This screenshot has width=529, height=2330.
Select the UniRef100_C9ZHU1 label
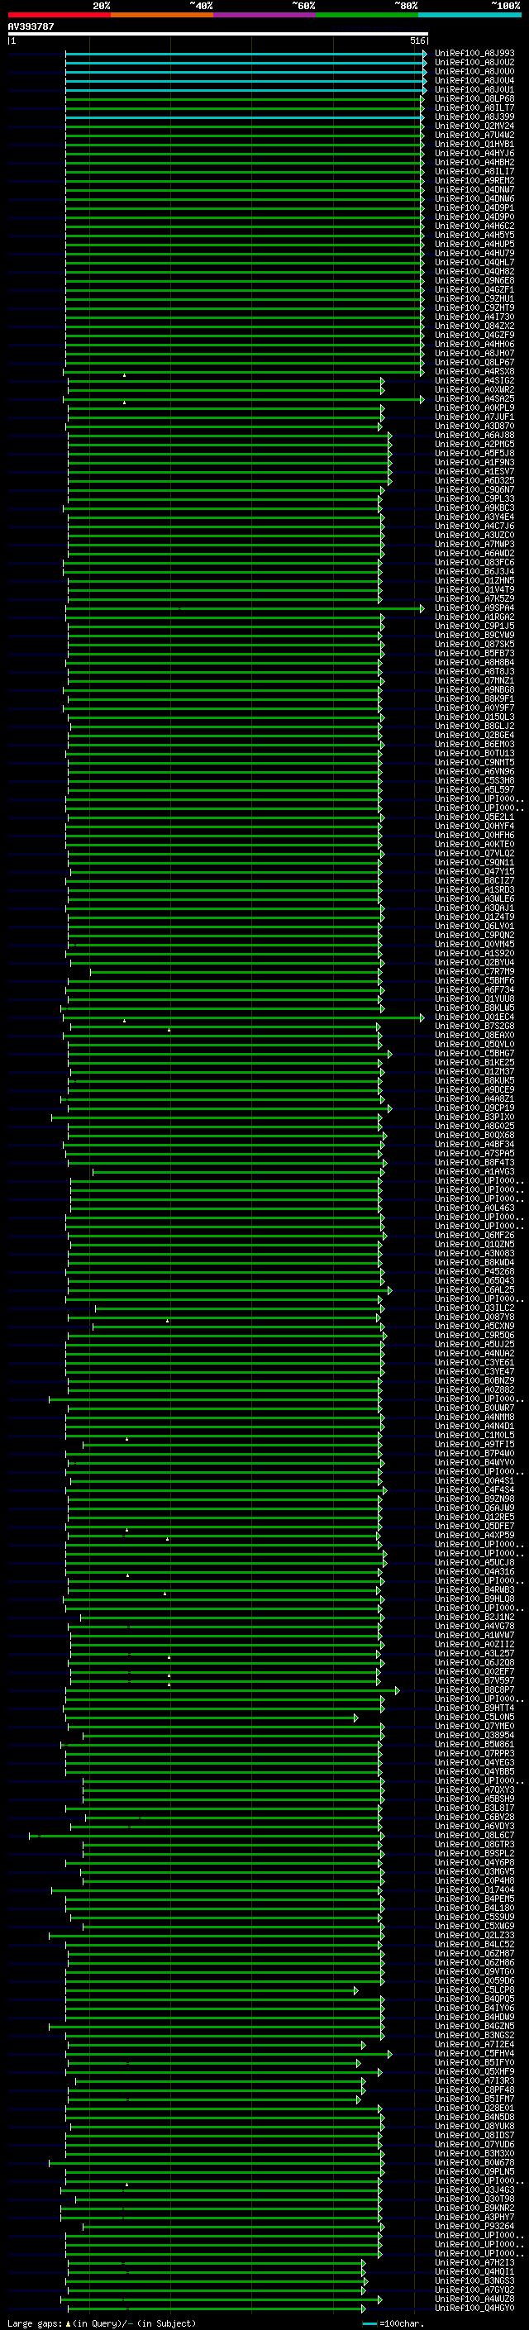point(474,298)
